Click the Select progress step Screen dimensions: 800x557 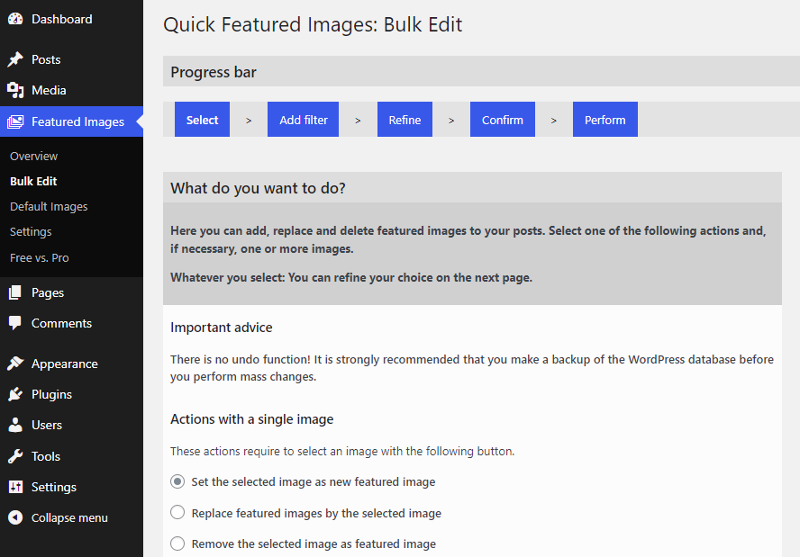tap(202, 120)
